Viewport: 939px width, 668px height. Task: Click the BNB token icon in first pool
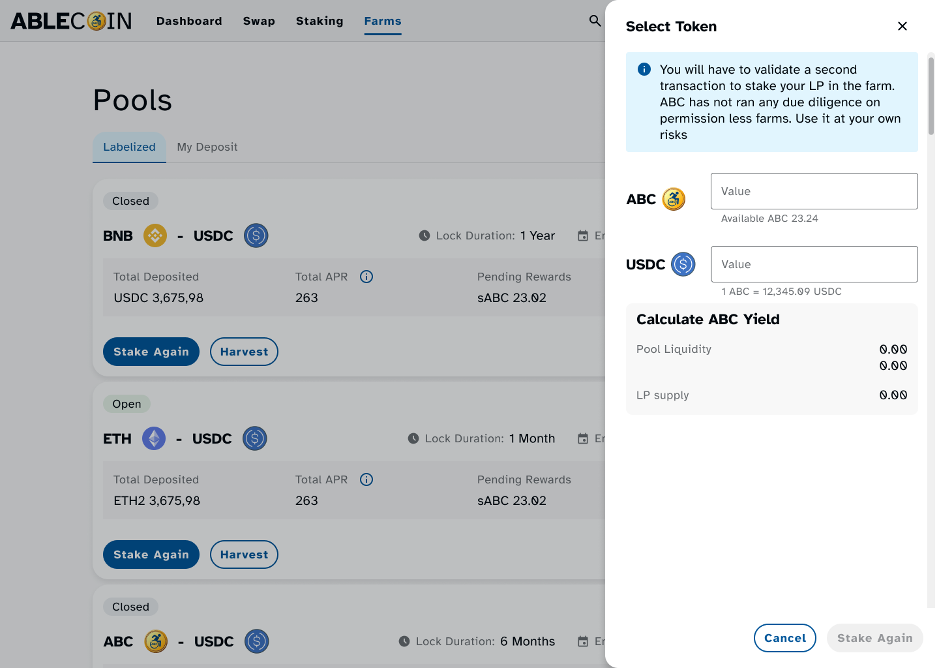tap(155, 235)
